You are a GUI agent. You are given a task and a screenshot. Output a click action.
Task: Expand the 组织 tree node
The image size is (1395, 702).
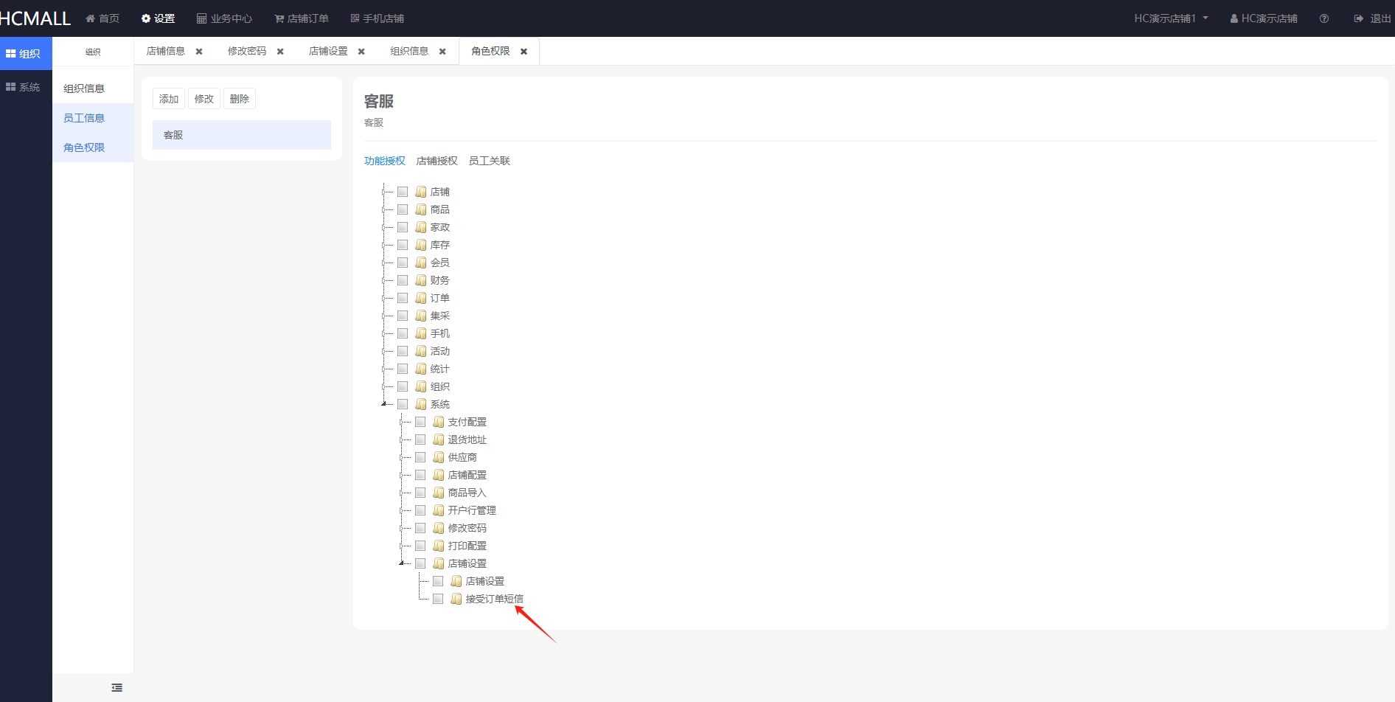pyautogui.click(x=383, y=386)
